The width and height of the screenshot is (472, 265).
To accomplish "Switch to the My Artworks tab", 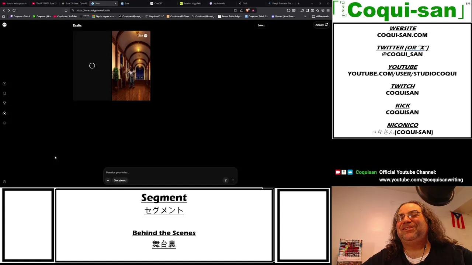I will tap(222, 3).
